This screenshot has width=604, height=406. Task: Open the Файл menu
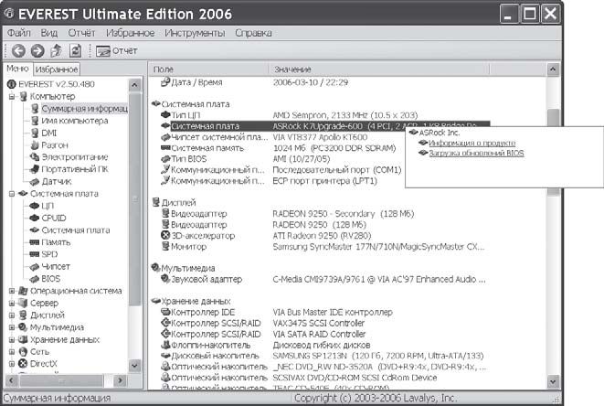tap(19, 33)
